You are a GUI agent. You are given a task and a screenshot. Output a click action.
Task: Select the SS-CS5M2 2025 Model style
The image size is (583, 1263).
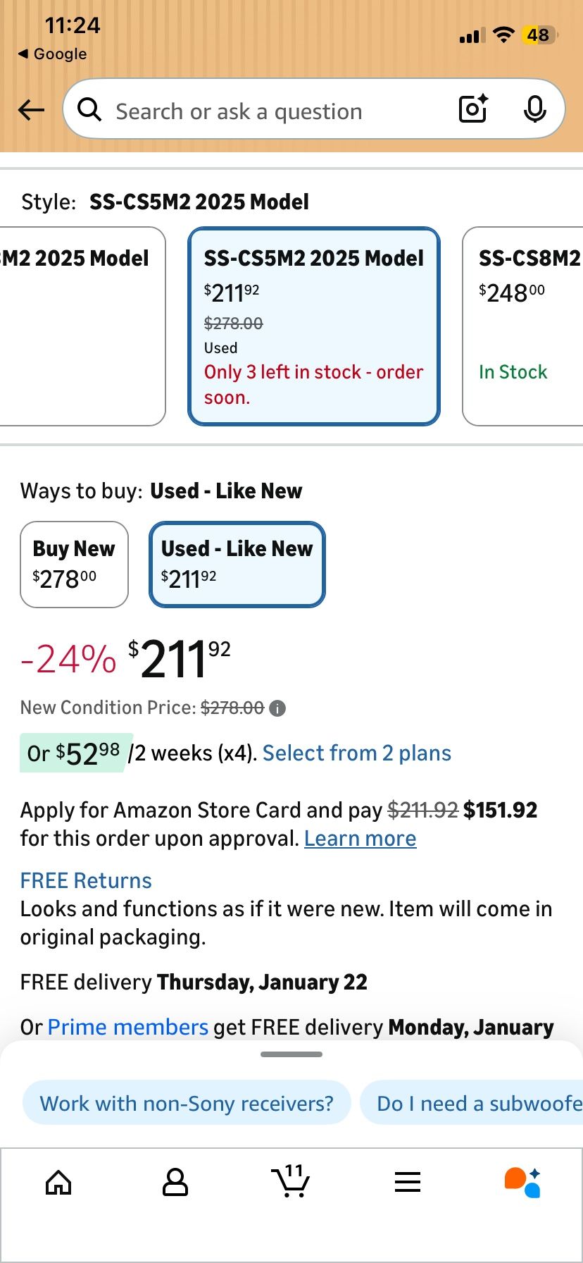pos(314,326)
